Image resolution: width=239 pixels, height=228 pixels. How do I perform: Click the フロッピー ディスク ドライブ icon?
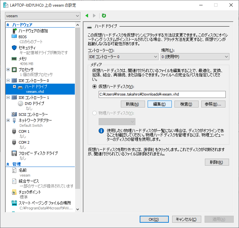(x=14, y=153)
